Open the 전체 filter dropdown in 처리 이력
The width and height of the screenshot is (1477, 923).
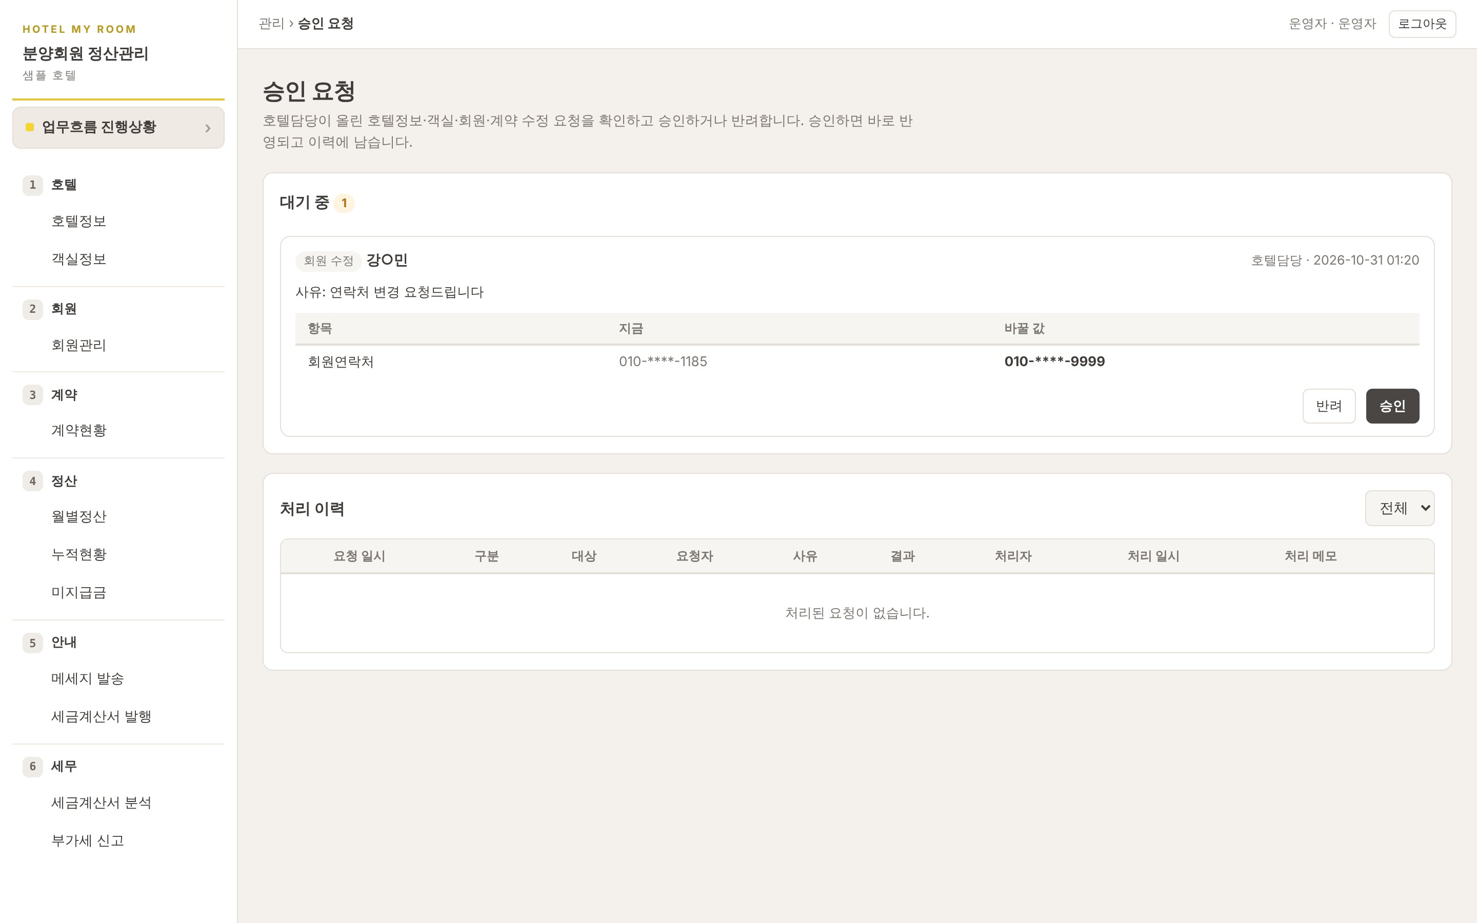[1400, 508]
